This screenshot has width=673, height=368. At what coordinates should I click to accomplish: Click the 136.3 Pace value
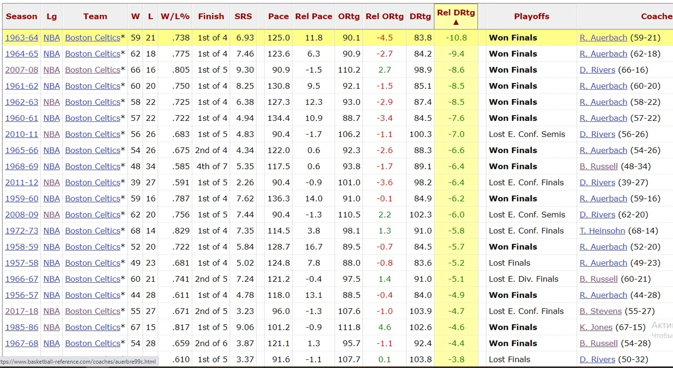coord(279,199)
